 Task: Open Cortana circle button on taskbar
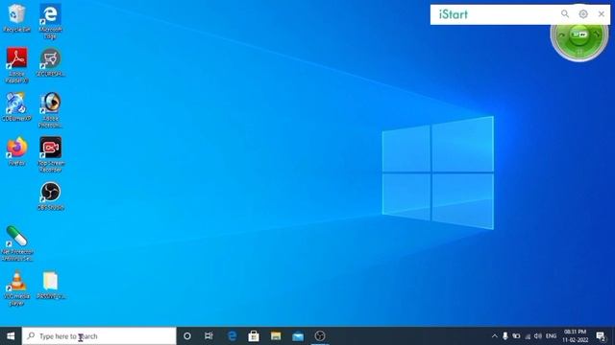(x=187, y=336)
